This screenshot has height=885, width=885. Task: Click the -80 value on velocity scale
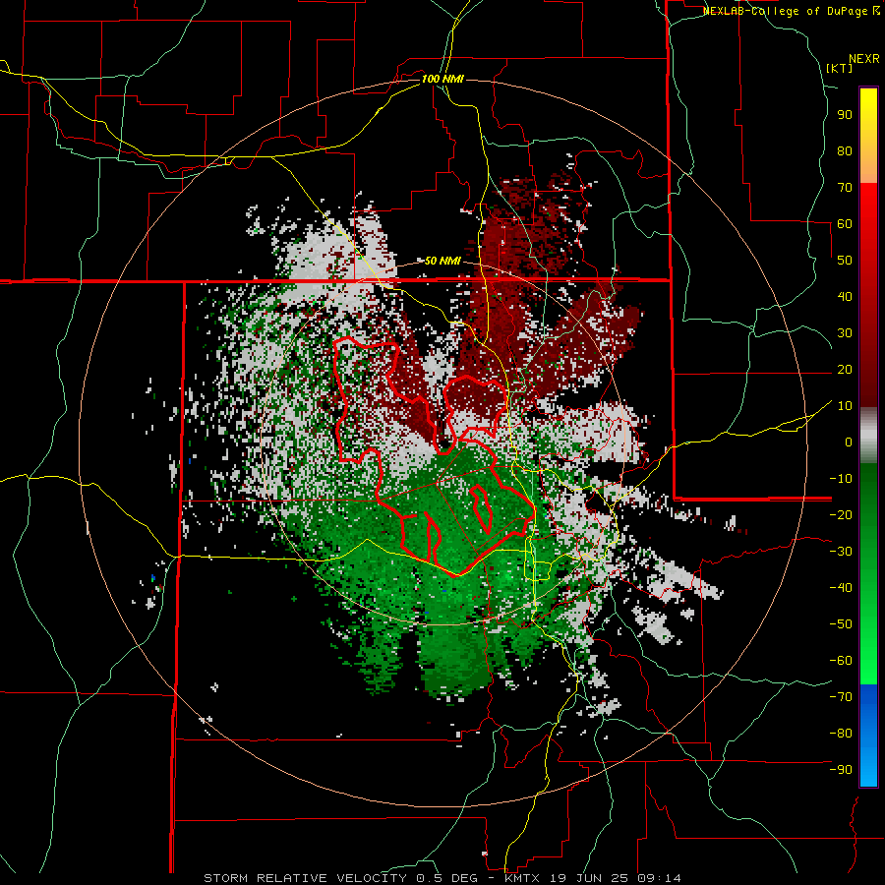(841, 734)
